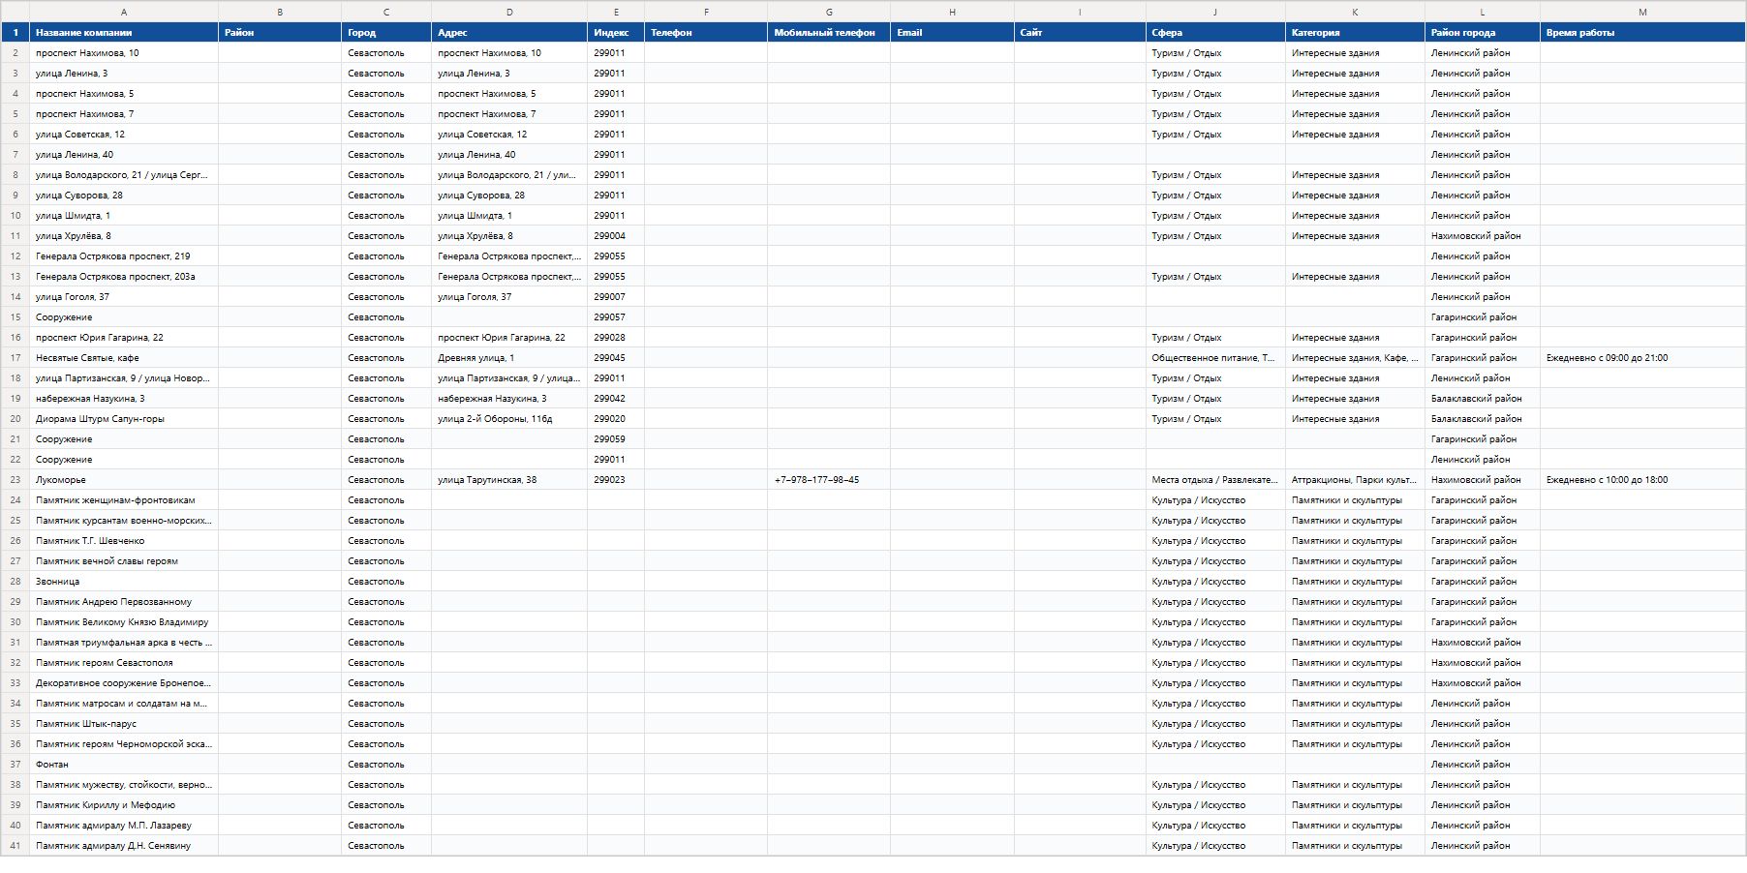Select the 'Лукоморье' company cell
The height and width of the screenshot is (873, 1747).
tap(124, 480)
